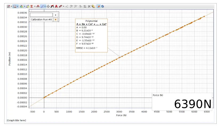218x126 pixels.
Task: Select the slope tangent tool
Action: pyautogui.click(x=52, y=6)
